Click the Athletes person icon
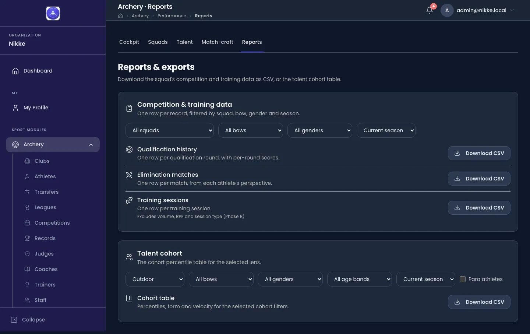530x334 pixels. (27, 176)
